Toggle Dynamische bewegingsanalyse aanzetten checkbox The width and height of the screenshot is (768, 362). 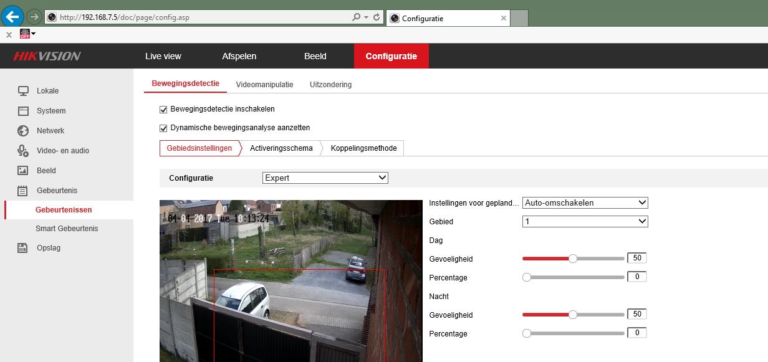pos(164,128)
